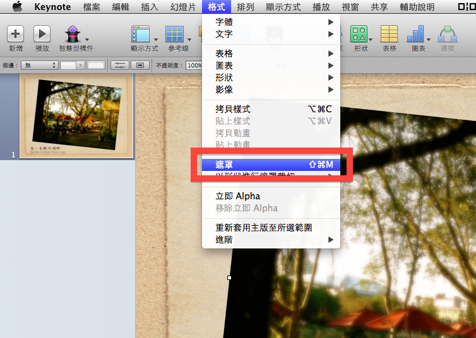Insert a chart with the Chart icon

(415, 34)
